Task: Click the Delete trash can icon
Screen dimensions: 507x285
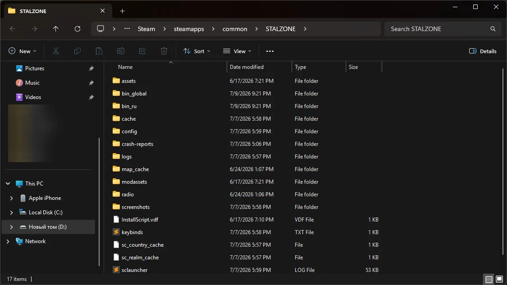Action: (164, 51)
